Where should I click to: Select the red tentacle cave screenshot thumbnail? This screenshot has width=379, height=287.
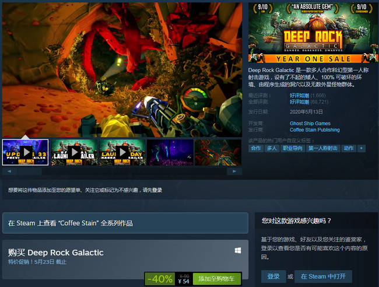[x=218, y=152]
